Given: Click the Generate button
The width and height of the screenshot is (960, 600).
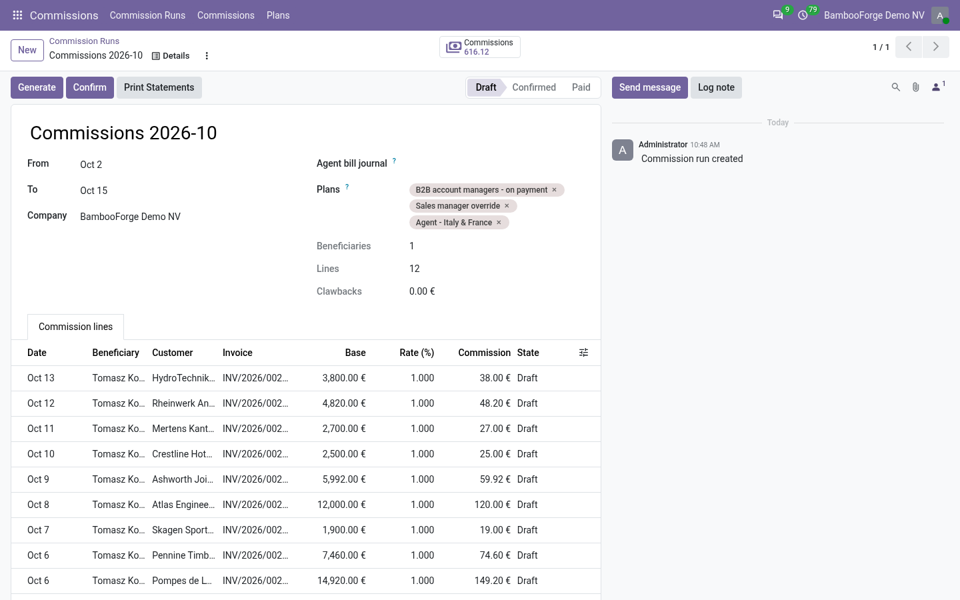Looking at the screenshot, I should [37, 87].
